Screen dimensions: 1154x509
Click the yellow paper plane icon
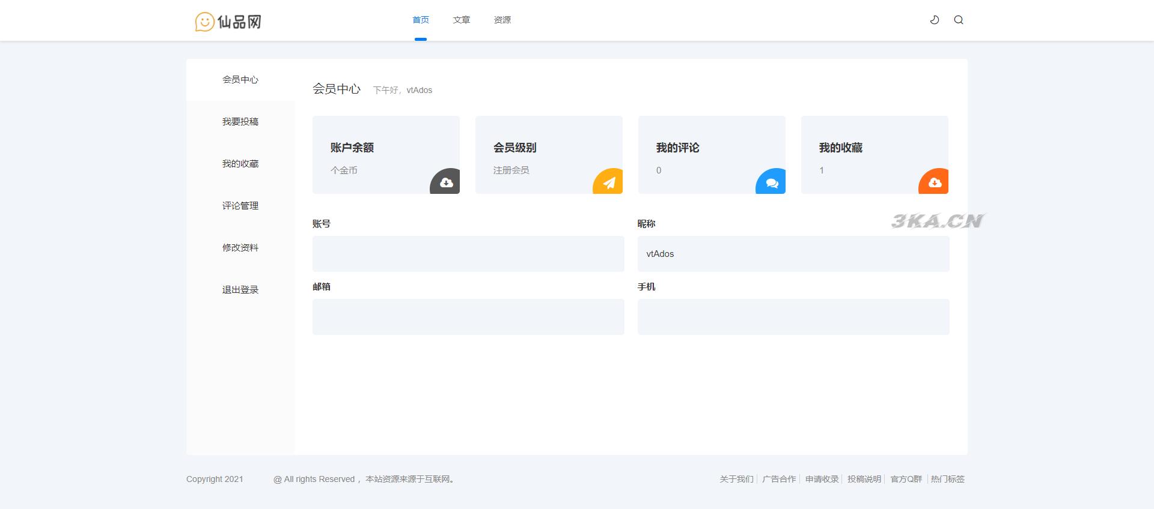609,182
